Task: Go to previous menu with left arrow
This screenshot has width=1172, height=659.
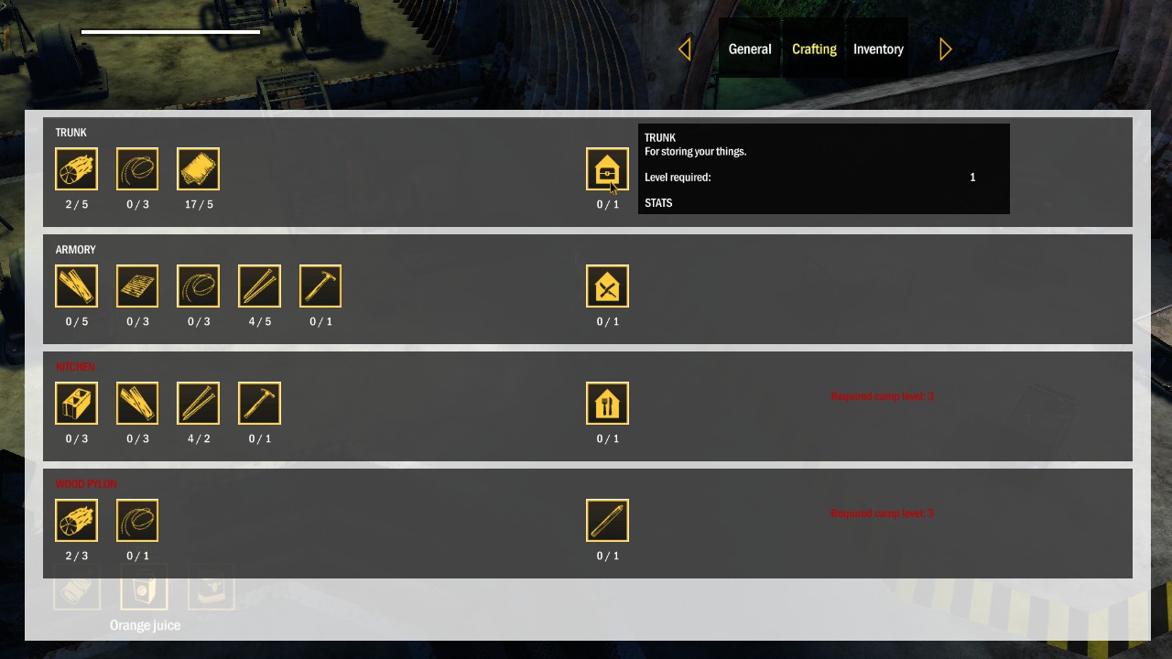Action: coord(684,49)
